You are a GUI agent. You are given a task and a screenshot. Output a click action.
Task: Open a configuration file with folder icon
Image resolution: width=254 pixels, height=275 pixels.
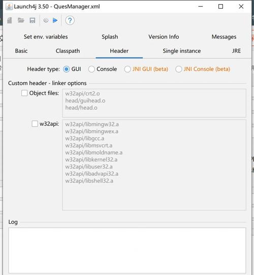click(x=21, y=20)
